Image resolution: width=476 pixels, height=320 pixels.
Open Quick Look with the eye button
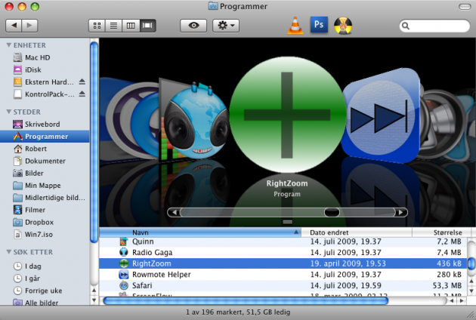click(193, 26)
